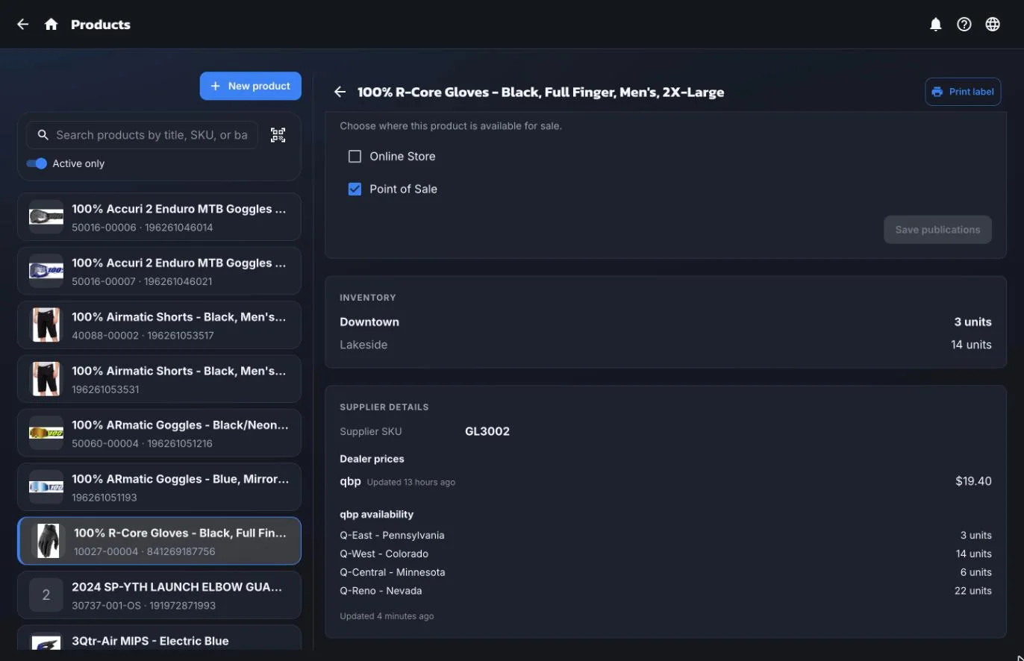Click the 22 units Q-Reno value
The image size is (1024, 661).
coord(973,591)
